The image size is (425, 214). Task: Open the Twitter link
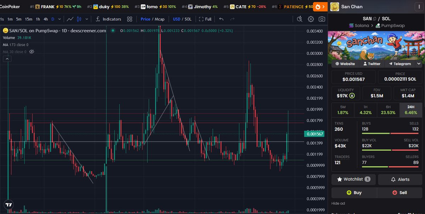click(x=372, y=64)
